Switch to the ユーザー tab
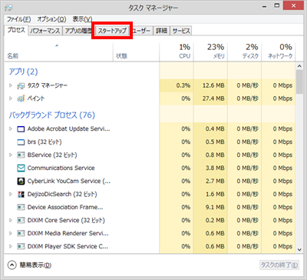This screenshot has height=280, width=307. 141,31
